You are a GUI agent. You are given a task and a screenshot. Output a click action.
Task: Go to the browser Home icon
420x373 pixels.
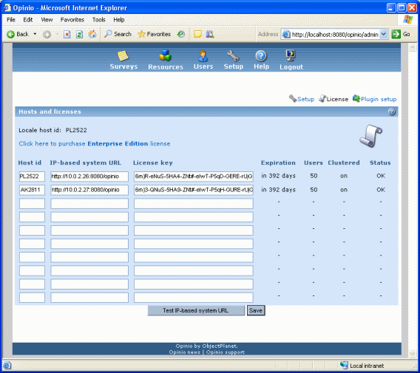pyautogui.click(x=92, y=34)
